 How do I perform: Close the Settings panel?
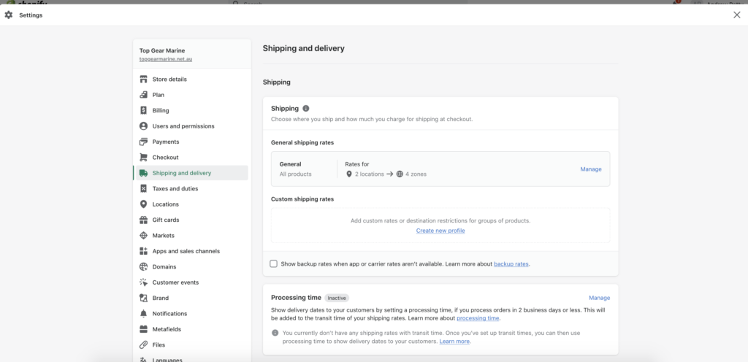[736, 15]
